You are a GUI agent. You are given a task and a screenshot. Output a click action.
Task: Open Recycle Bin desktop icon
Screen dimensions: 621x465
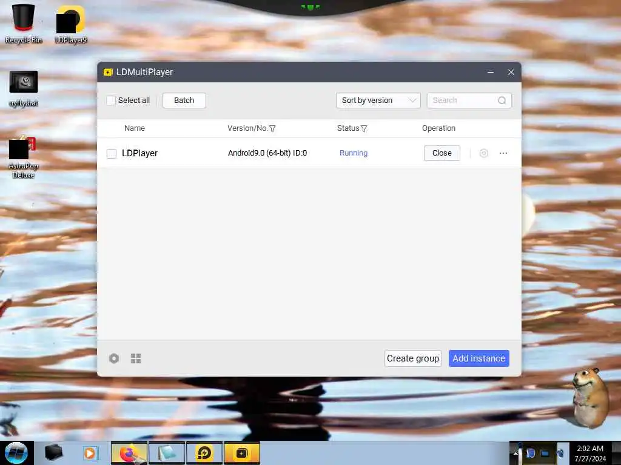click(24, 24)
